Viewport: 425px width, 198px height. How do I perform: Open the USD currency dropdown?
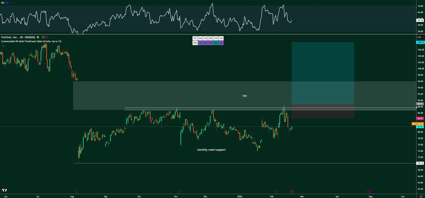[x=421, y=37]
